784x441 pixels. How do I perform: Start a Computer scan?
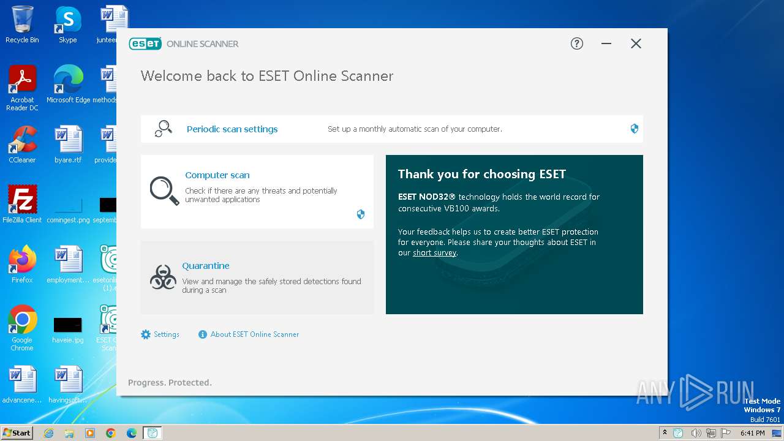tap(217, 175)
